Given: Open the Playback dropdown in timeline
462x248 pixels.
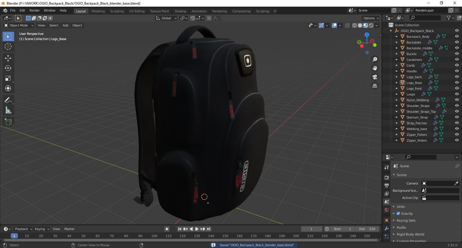Looking at the screenshot, I should pos(23,229).
